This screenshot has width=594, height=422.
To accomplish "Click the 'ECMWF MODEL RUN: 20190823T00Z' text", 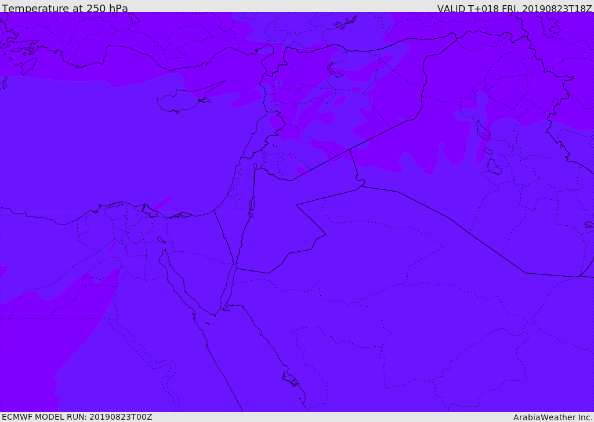I will pos(77,417).
